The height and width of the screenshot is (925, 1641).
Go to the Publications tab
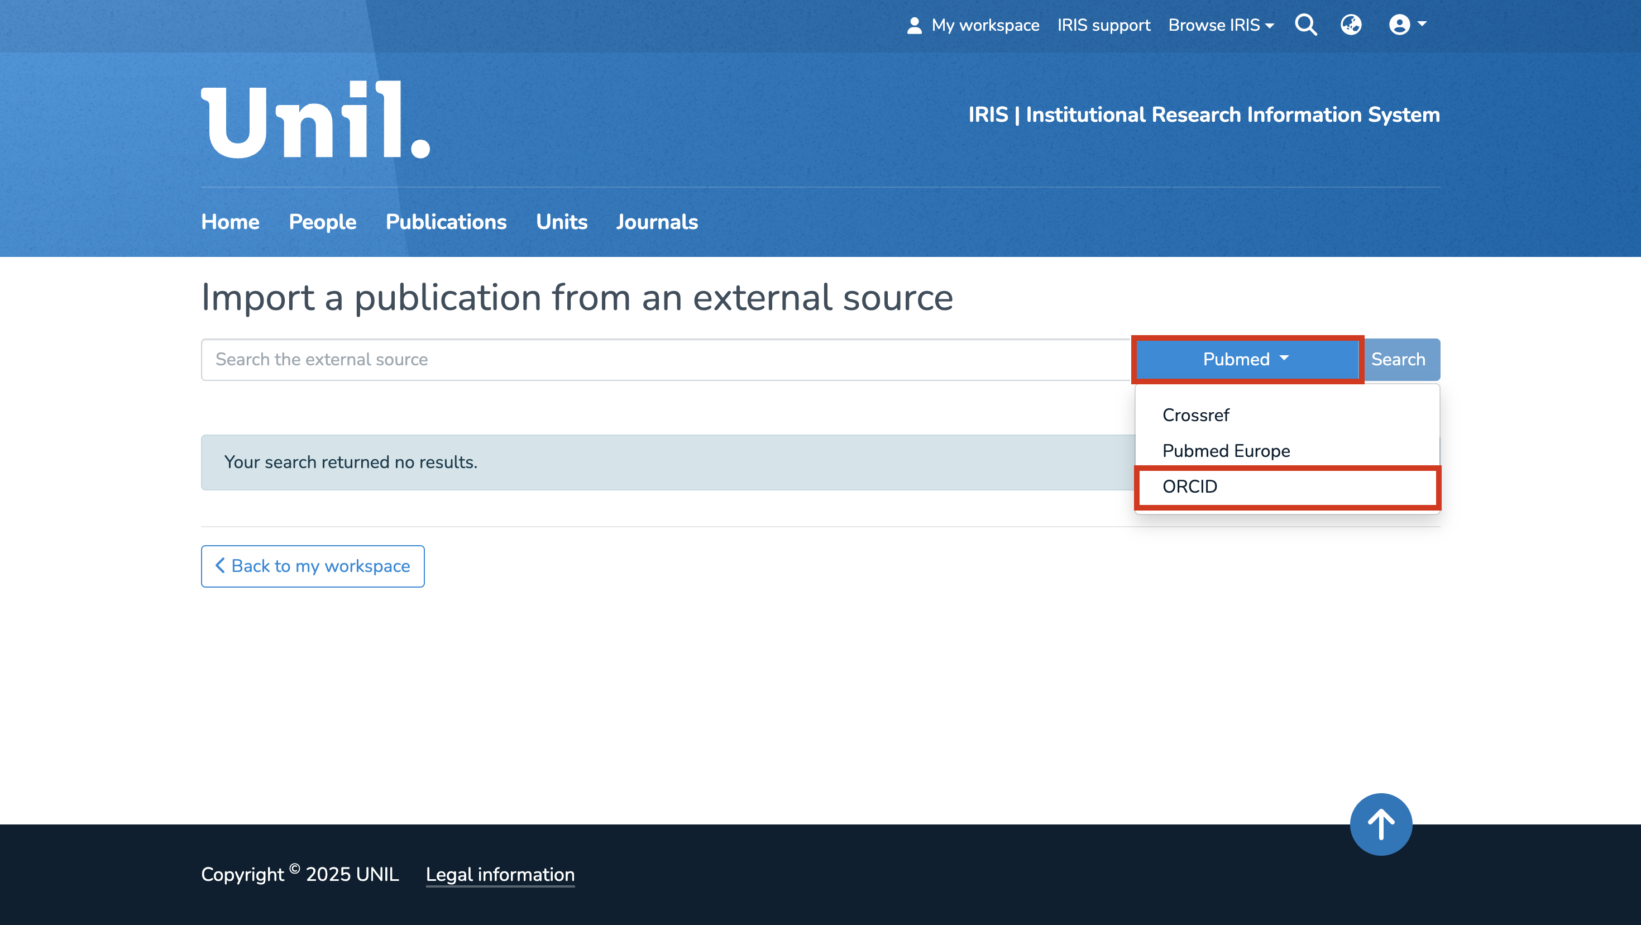point(446,222)
